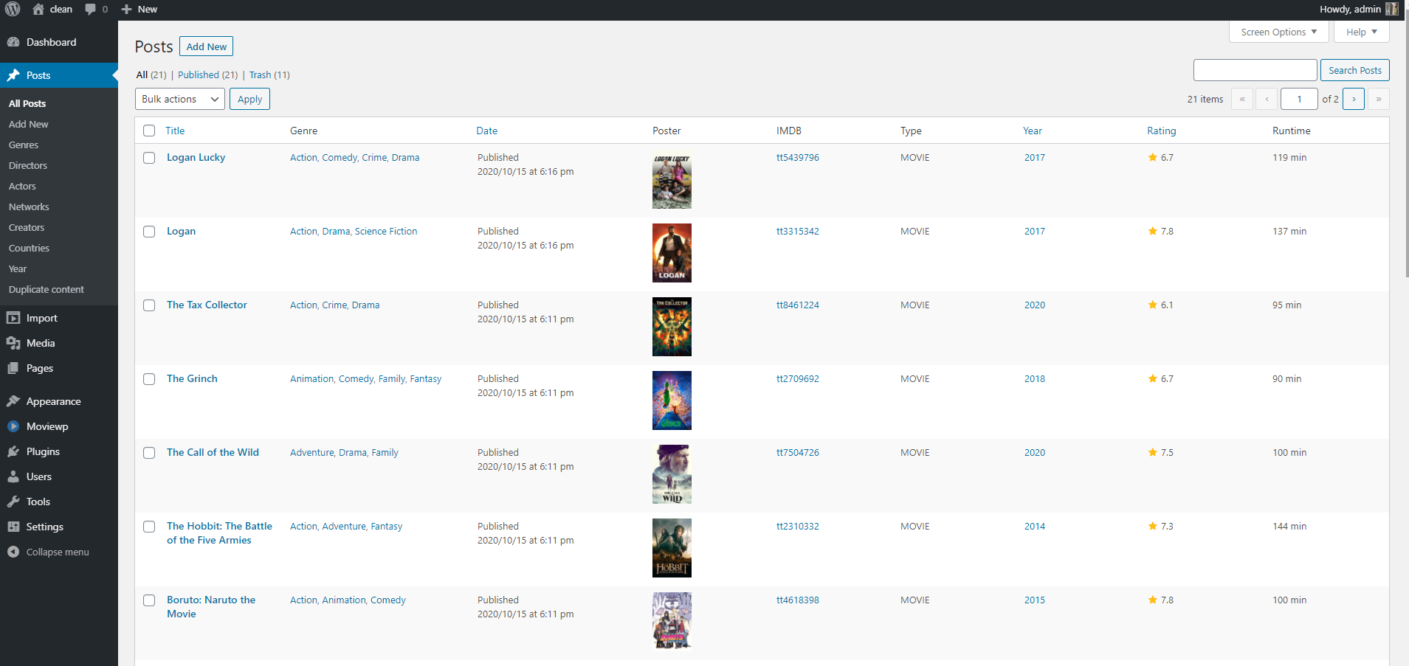1409x666 pixels.
Task: Open the Plugins plug icon
Action: 13,452
